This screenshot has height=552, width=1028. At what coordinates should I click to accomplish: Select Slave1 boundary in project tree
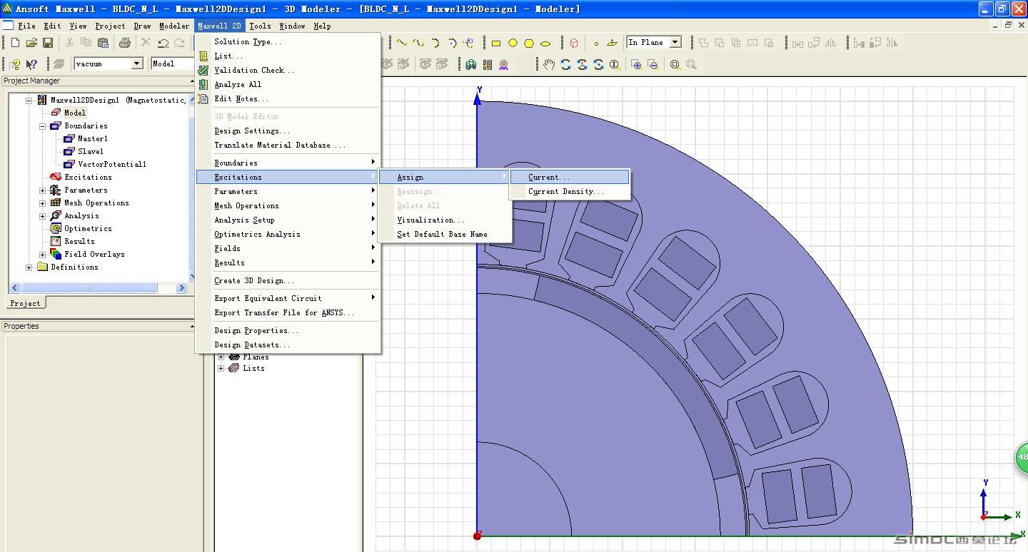coord(91,151)
